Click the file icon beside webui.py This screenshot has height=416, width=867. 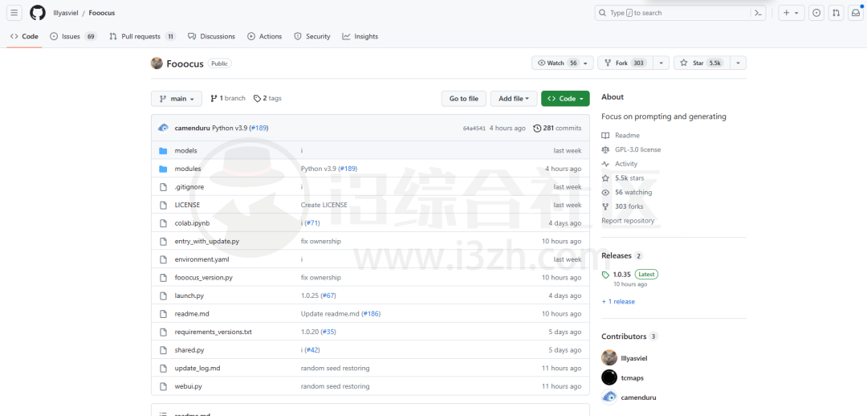tap(163, 386)
